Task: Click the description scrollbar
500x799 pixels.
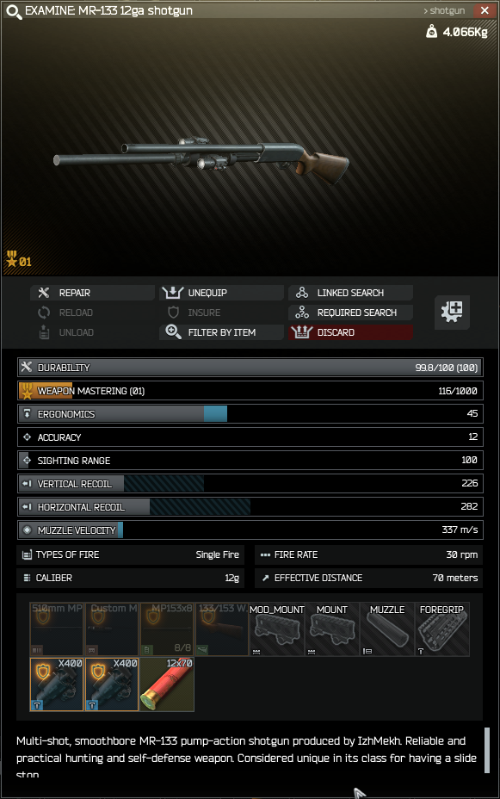Action: tap(487, 750)
